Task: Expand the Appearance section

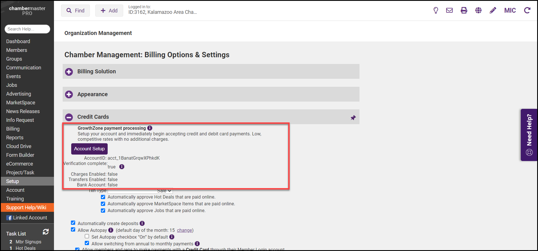Action: [69, 94]
